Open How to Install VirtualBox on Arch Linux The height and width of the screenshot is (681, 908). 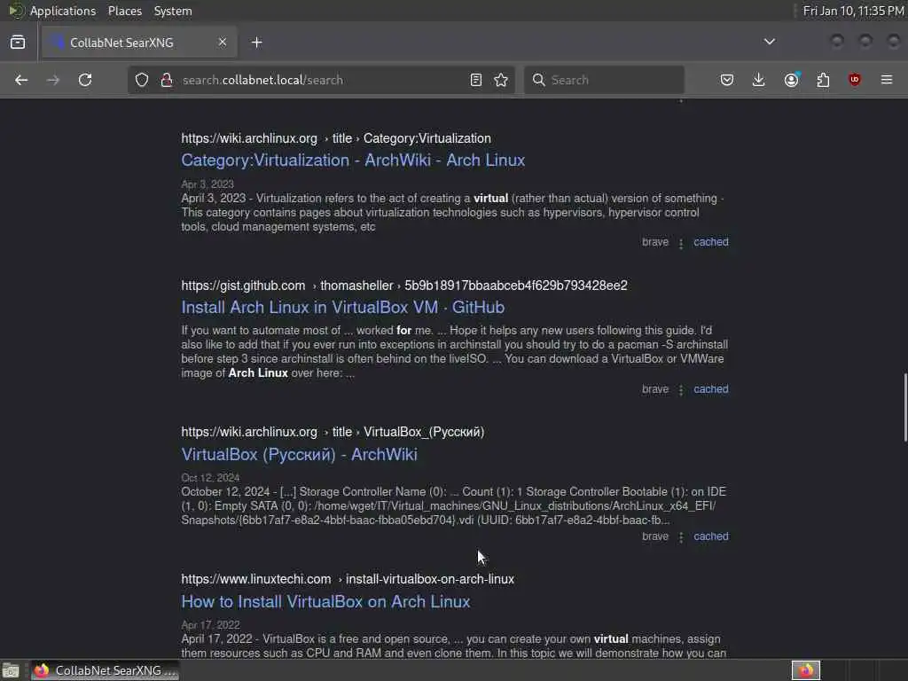pos(325,602)
